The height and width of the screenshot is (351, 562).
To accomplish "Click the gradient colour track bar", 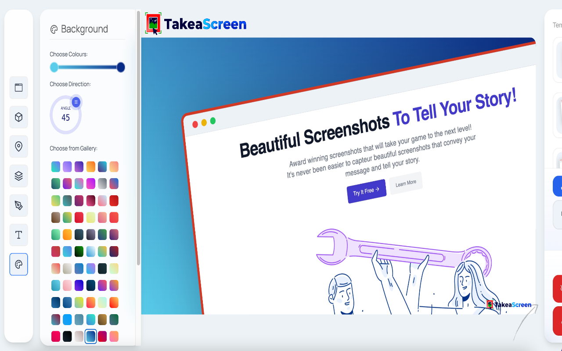I will 87,67.
